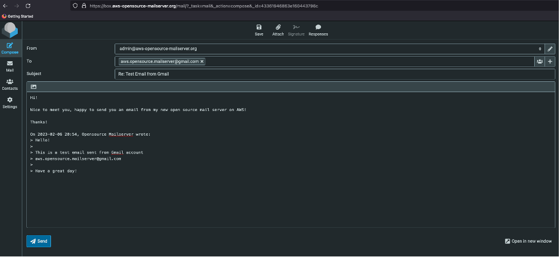
Task: Switch the editor mode using the image icon
Action: pyautogui.click(x=34, y=86)
